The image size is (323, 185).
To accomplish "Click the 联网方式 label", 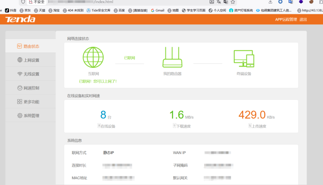I will click(79, 153).
